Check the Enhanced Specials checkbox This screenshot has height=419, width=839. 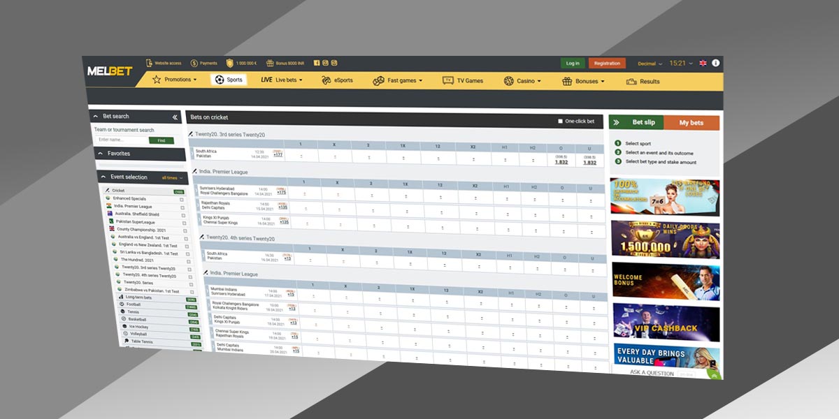182,199
